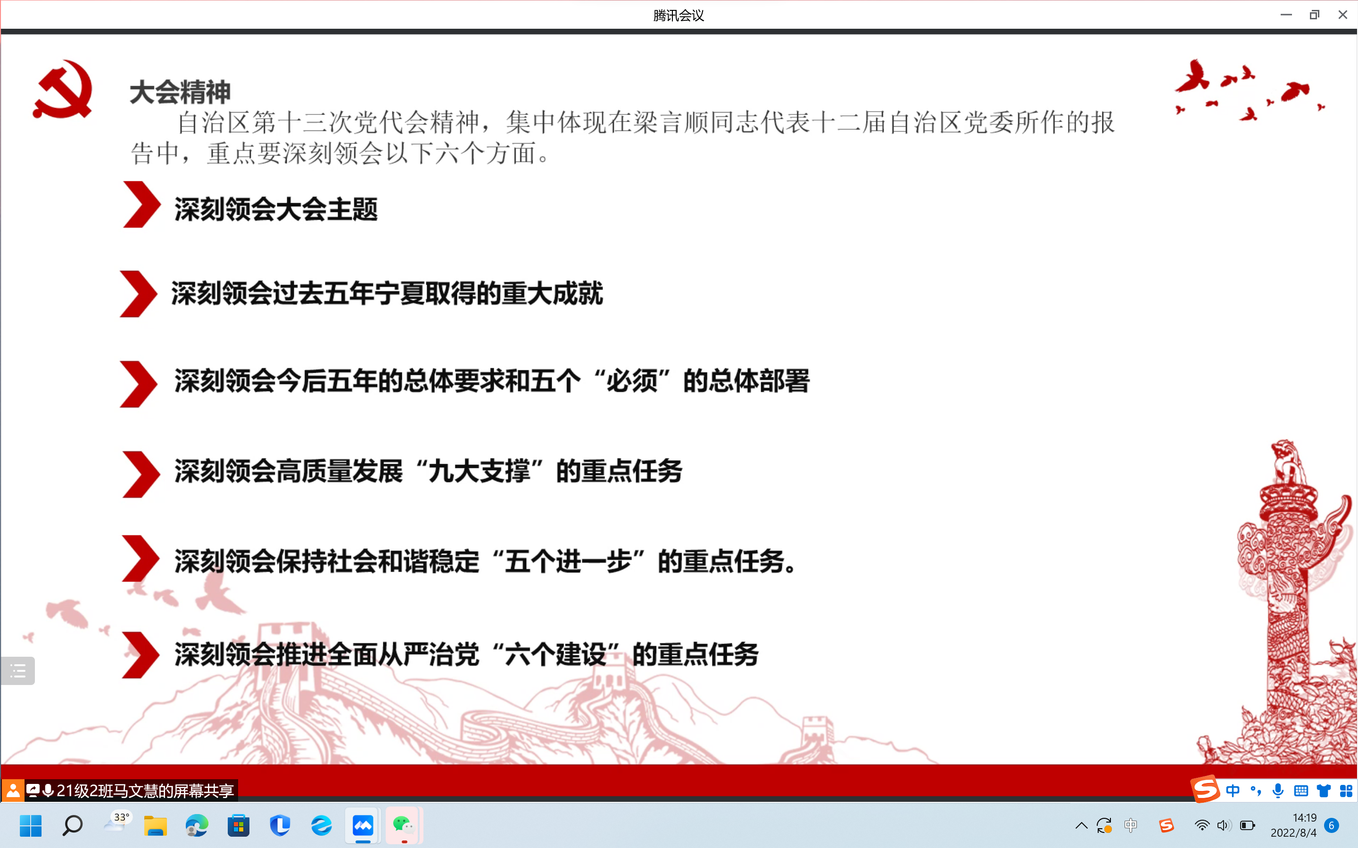Open Sogou soft keyboard icon
This screenshot has width=1358, height=848.
click(1301, 791)
